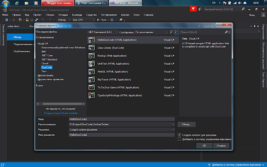Click Отмена button in dialog
This screenshot has height=167, width=267.
point(221,146)
